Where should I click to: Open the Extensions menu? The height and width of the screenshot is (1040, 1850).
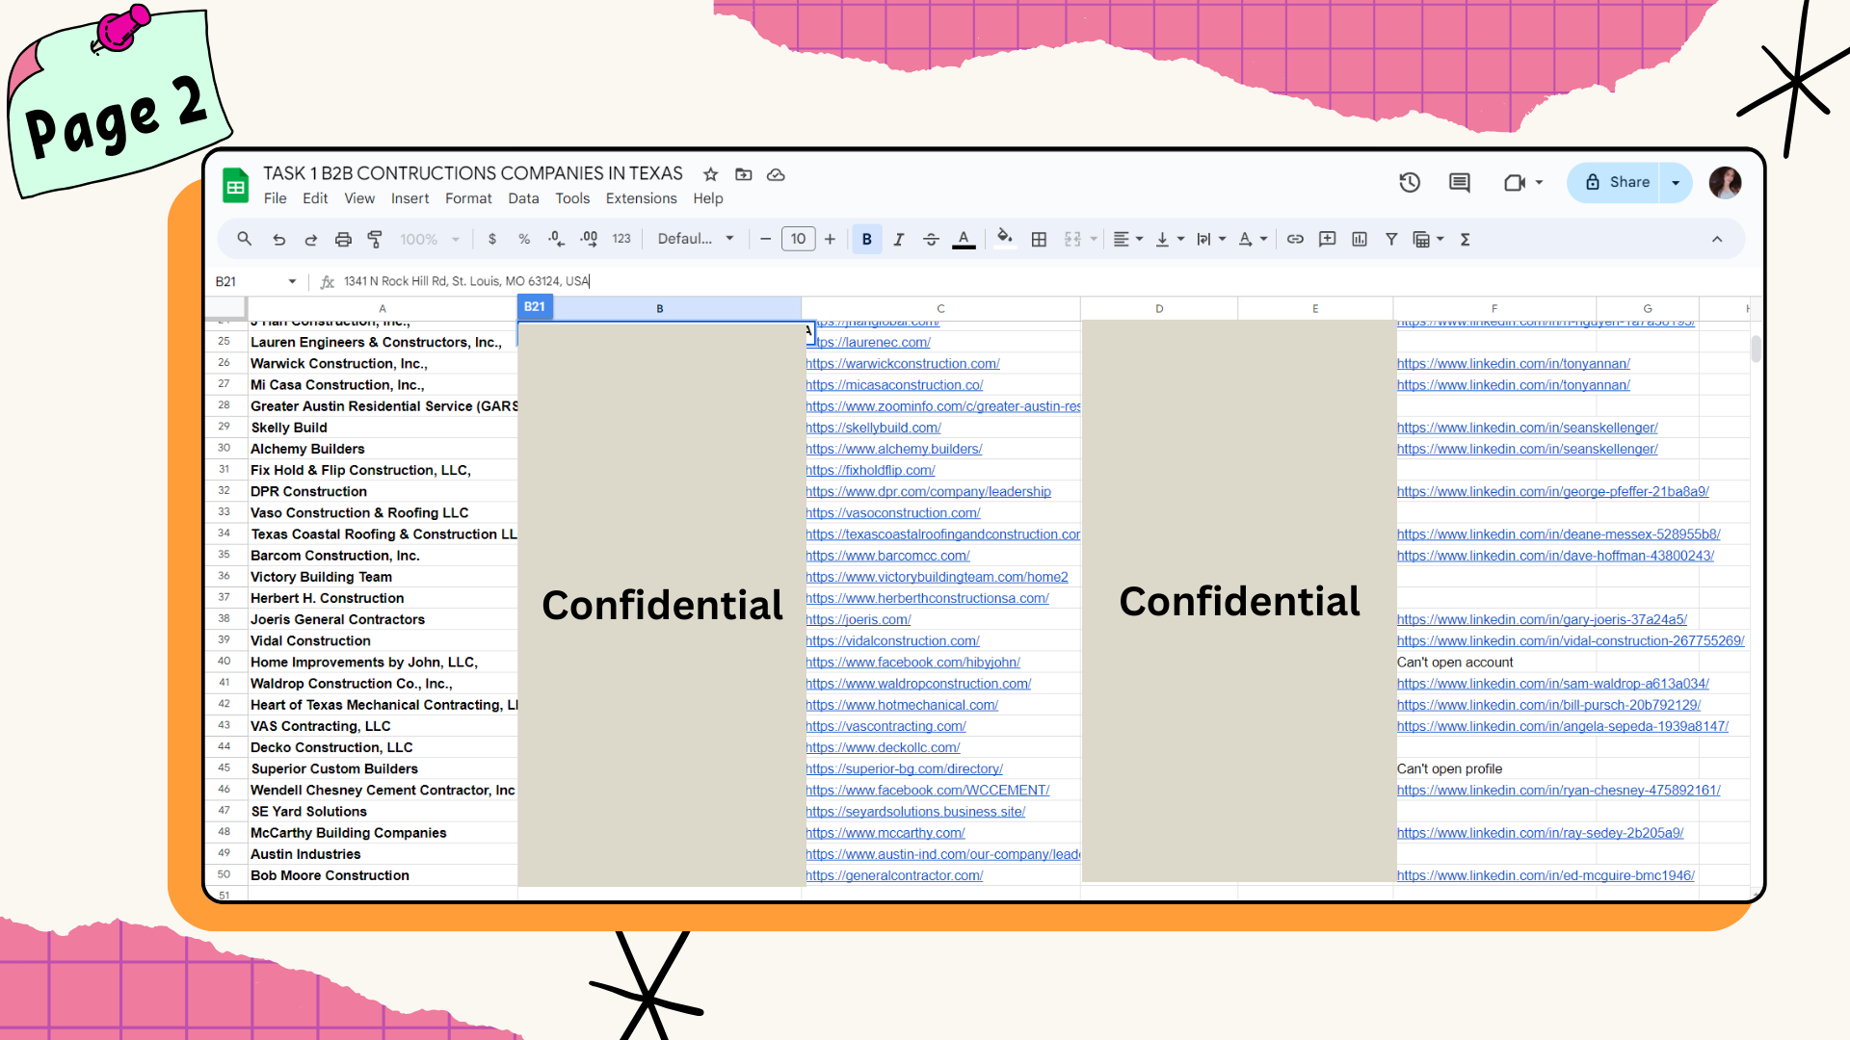[x=641, y=198]
